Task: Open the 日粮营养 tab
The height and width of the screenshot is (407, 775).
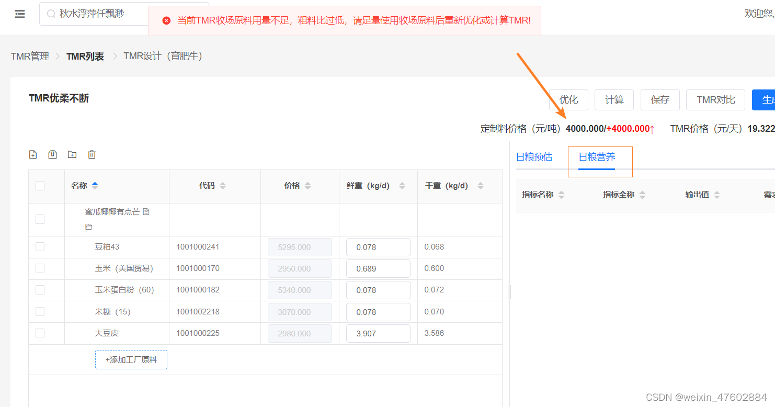Action: (x=597, y=157)
